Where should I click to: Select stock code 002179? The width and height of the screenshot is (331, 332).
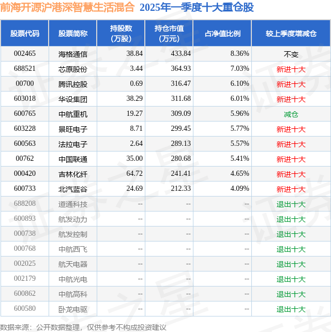25,279
